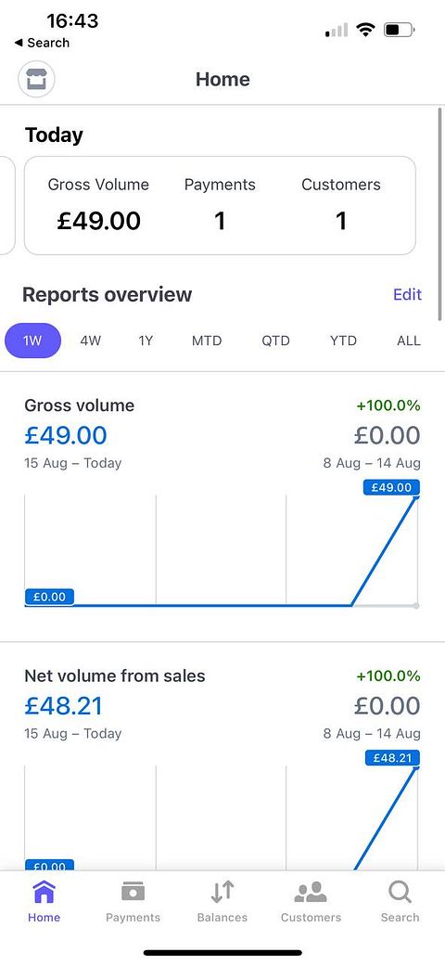Edit the Reports overview

pos(408,294)
